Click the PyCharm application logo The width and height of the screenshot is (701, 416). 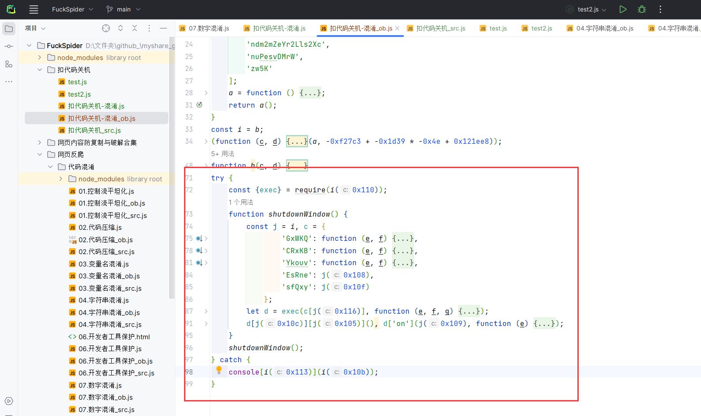pos(11,9)
